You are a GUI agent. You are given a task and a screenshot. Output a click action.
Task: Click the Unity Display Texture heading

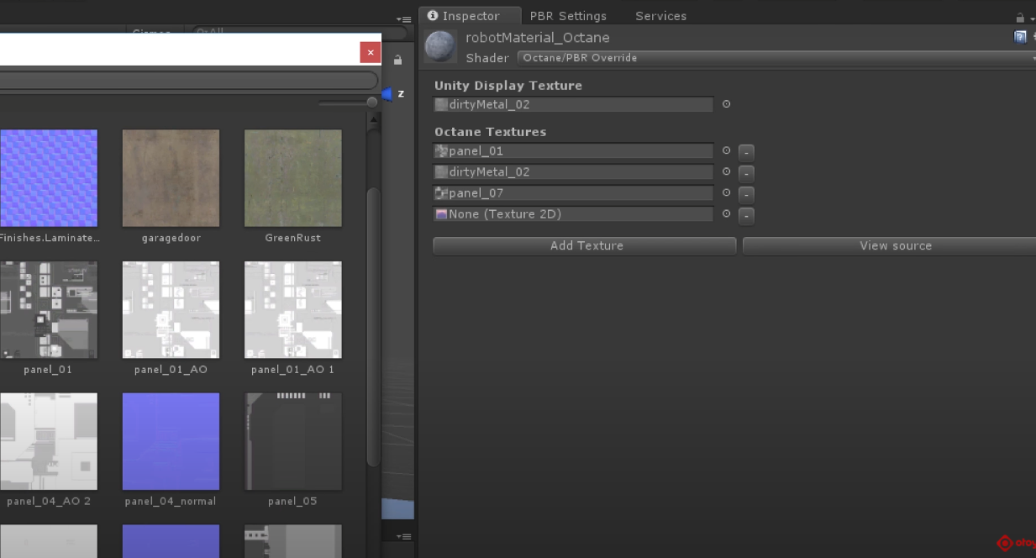pos(508,86)
